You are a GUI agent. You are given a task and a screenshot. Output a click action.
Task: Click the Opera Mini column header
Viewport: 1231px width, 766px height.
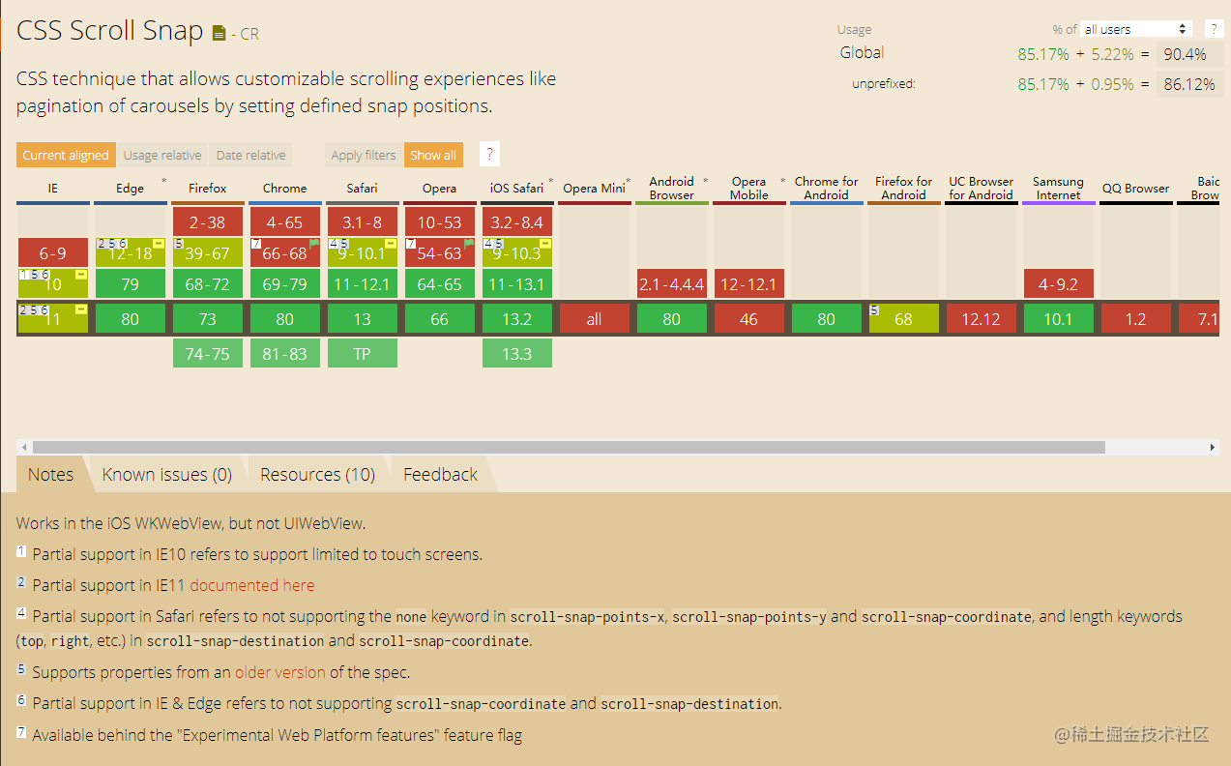click(x=595, y=189)
